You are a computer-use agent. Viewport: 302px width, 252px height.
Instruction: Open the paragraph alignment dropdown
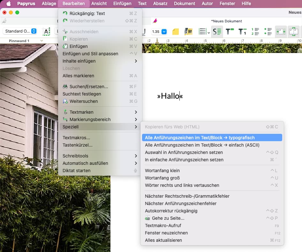click(x=204, y=32)
